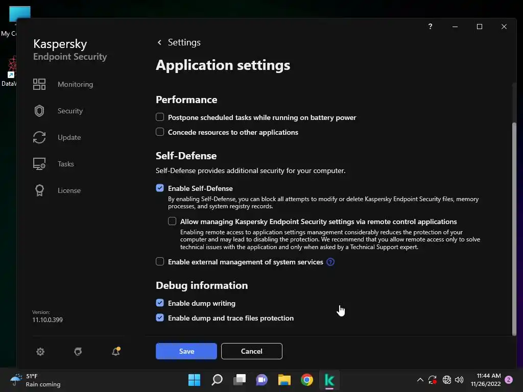Click version number 11.10.0.399
Viewport: 523px width, 392px height.
pos(47,320)
